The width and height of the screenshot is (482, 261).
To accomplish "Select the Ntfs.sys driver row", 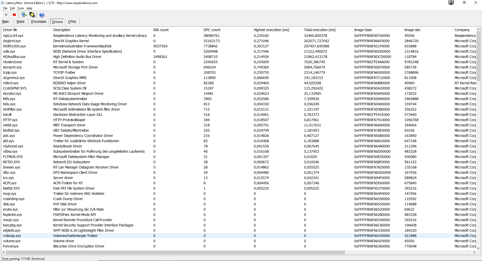I will pyautogui.click(x=239, y=99).
